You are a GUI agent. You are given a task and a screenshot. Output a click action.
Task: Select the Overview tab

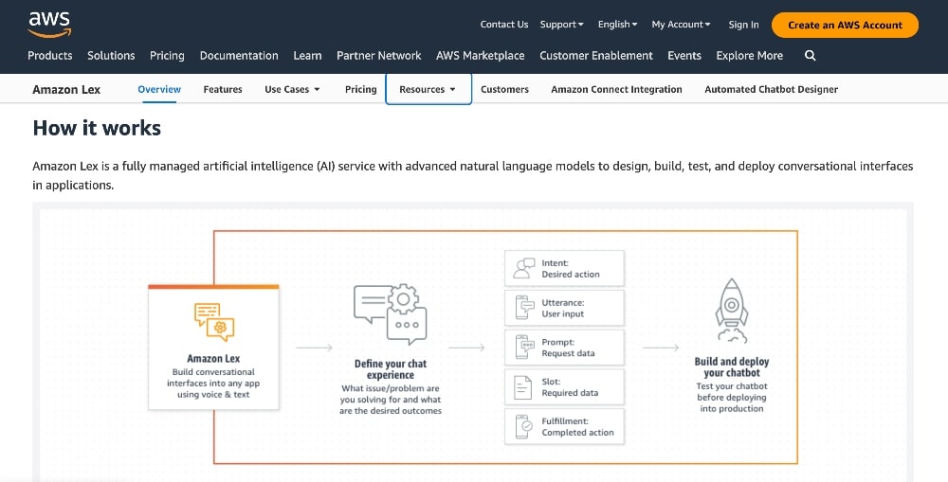point(159,89)
